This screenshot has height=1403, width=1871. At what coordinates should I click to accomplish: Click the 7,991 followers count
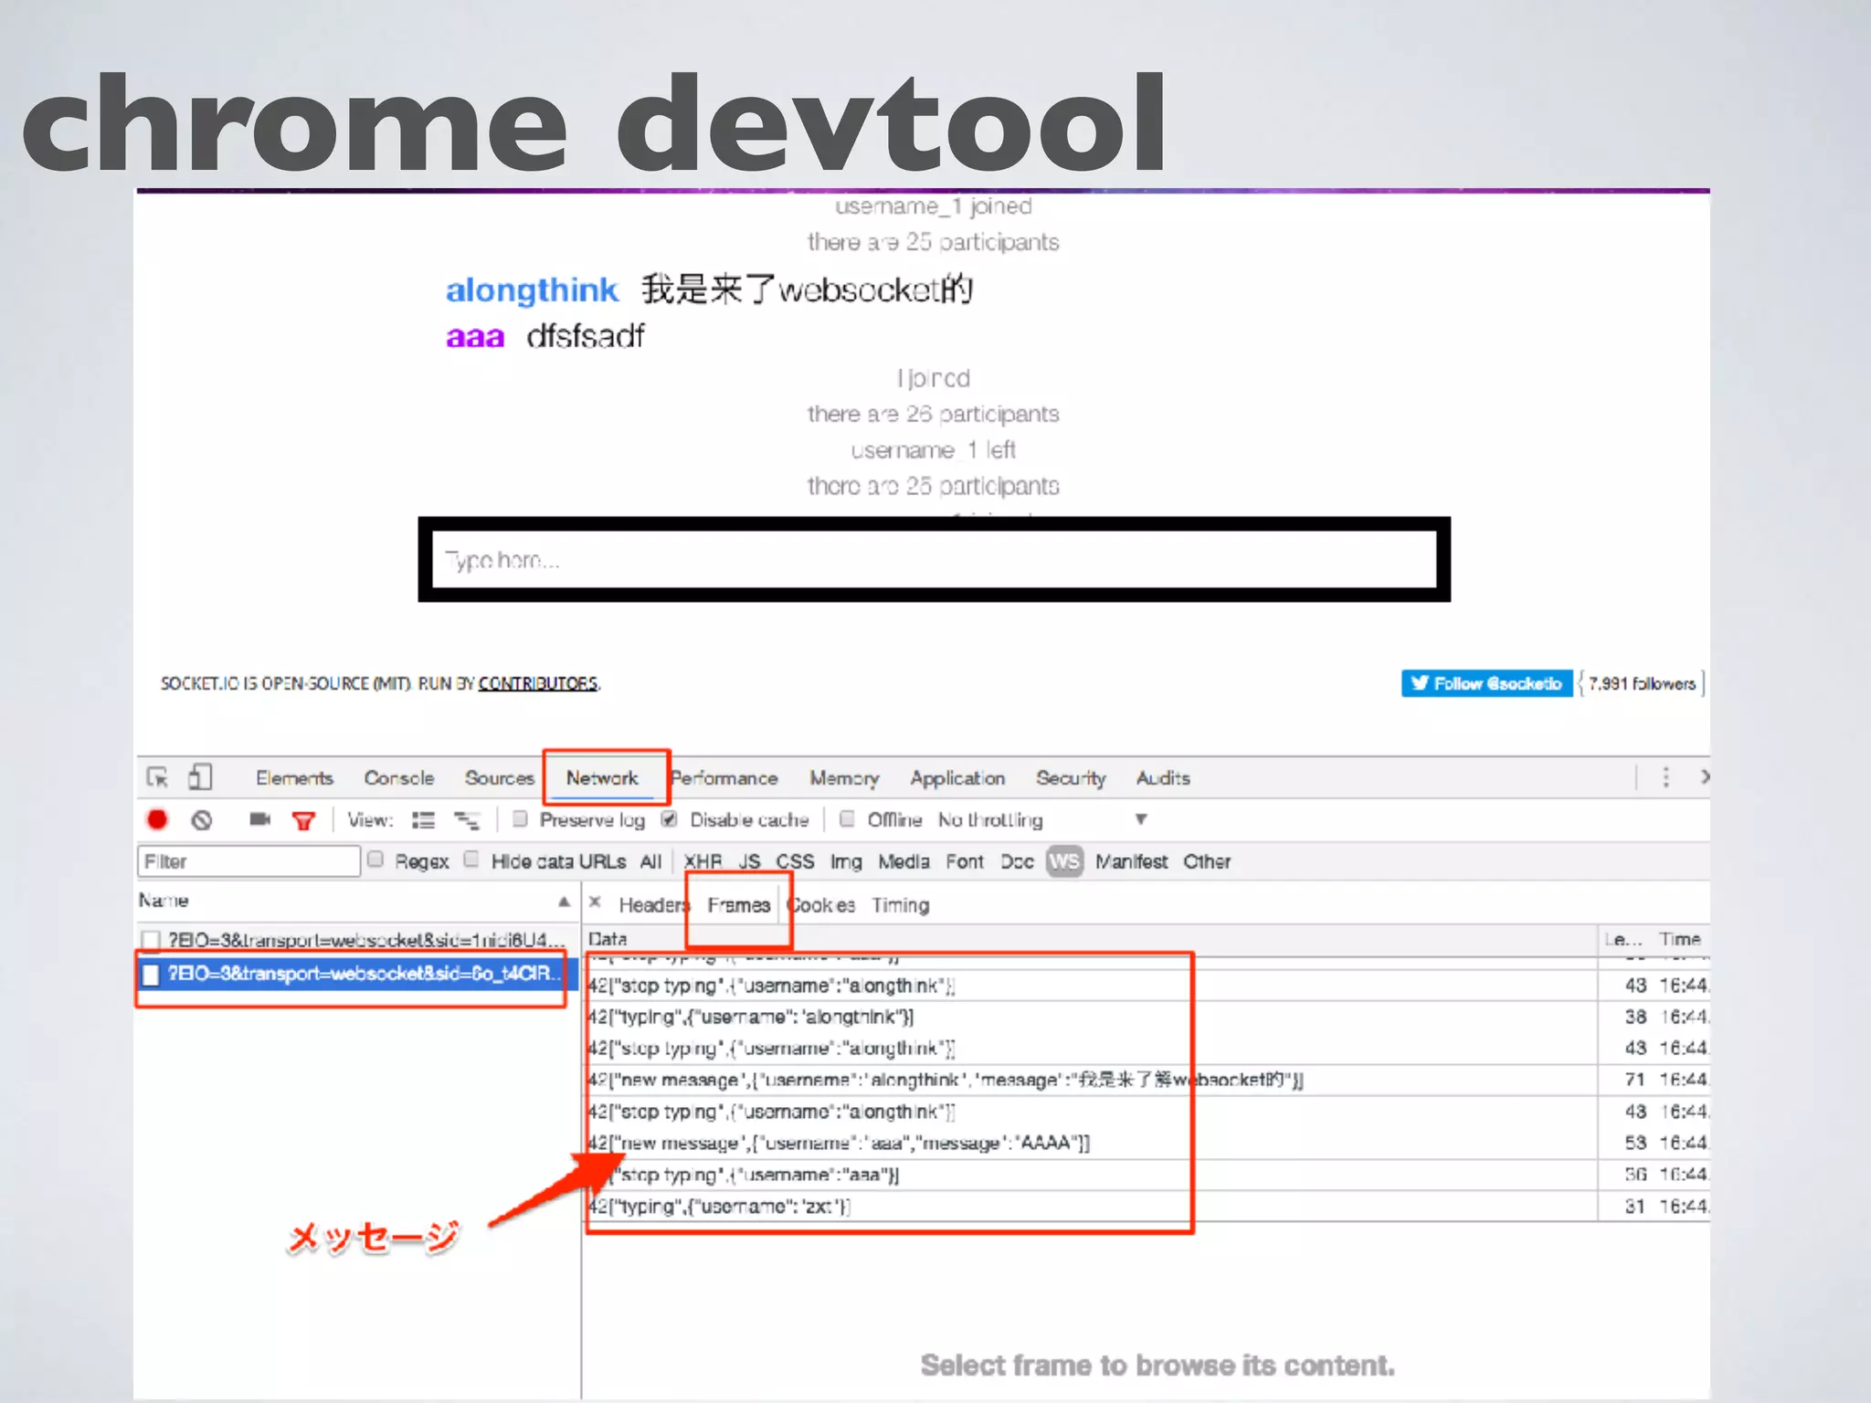tap(1642, 683)
